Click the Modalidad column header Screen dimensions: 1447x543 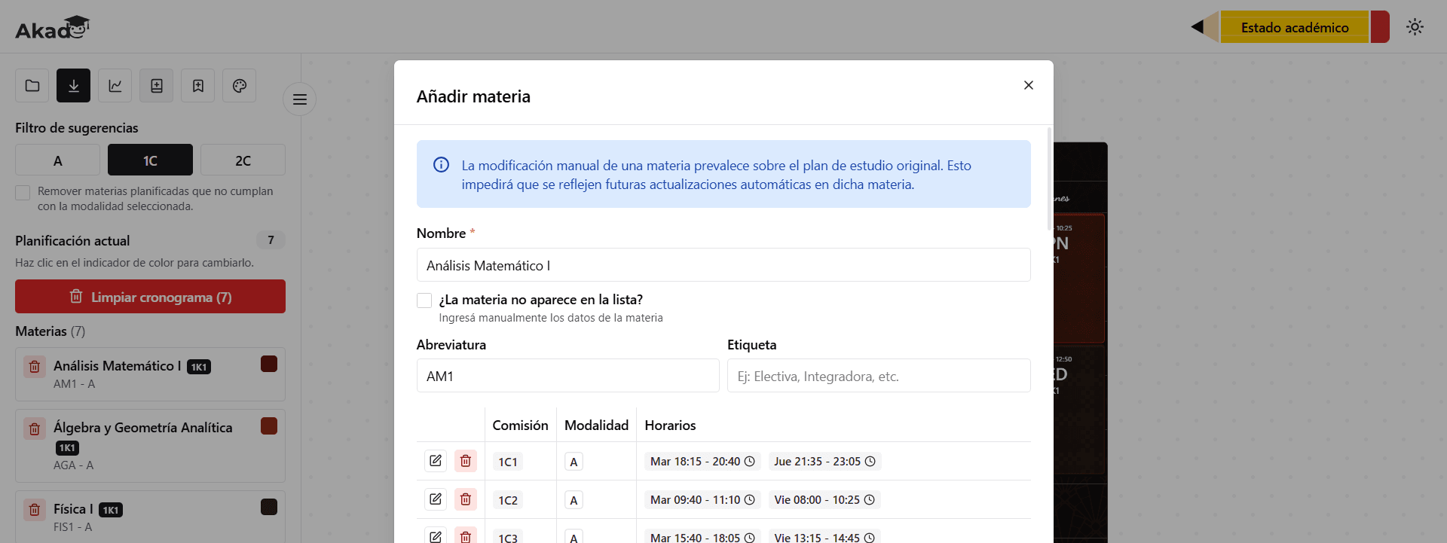point(596,426)
